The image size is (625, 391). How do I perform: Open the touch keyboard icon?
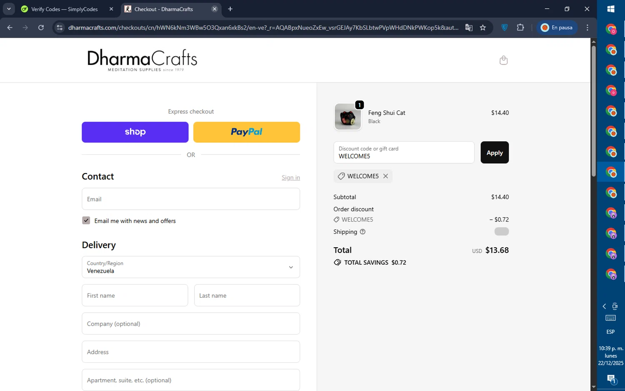[x=611, y=318]
